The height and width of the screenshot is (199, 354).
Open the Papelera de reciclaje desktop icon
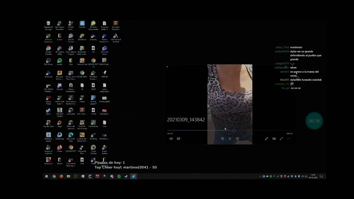48,25
